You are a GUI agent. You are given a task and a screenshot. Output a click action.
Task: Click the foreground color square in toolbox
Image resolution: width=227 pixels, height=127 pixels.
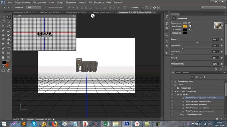4,62
